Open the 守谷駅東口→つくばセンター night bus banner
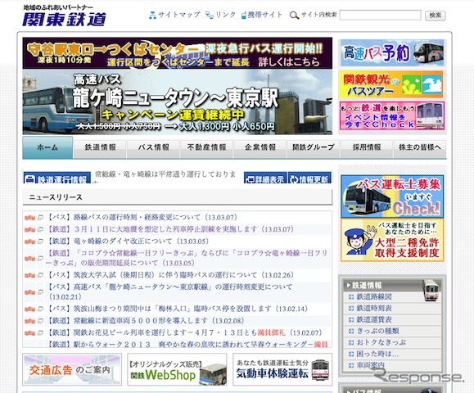The height and width of the screenshot is (393, 474). (x=178, y=53)
